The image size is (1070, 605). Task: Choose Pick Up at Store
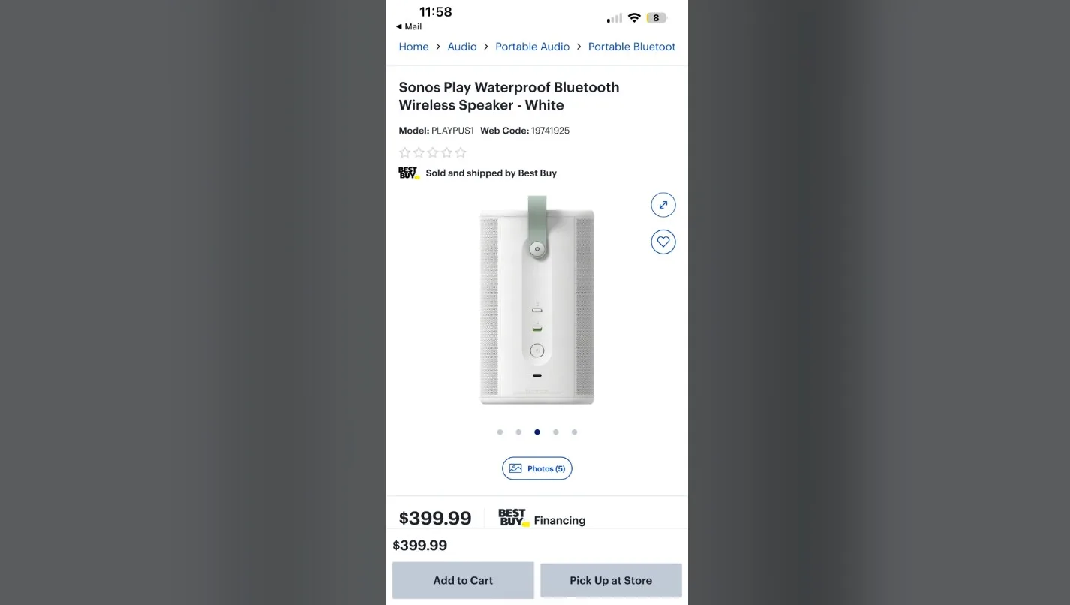point(611,580)
